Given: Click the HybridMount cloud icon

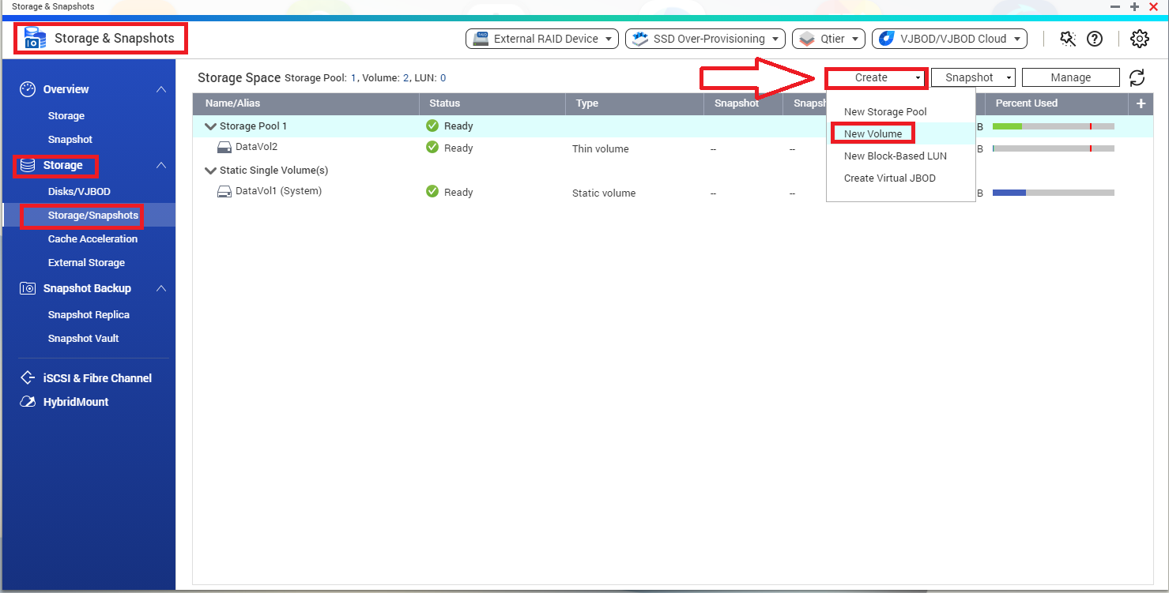Looking at the screenshot, I should (28, 402).
